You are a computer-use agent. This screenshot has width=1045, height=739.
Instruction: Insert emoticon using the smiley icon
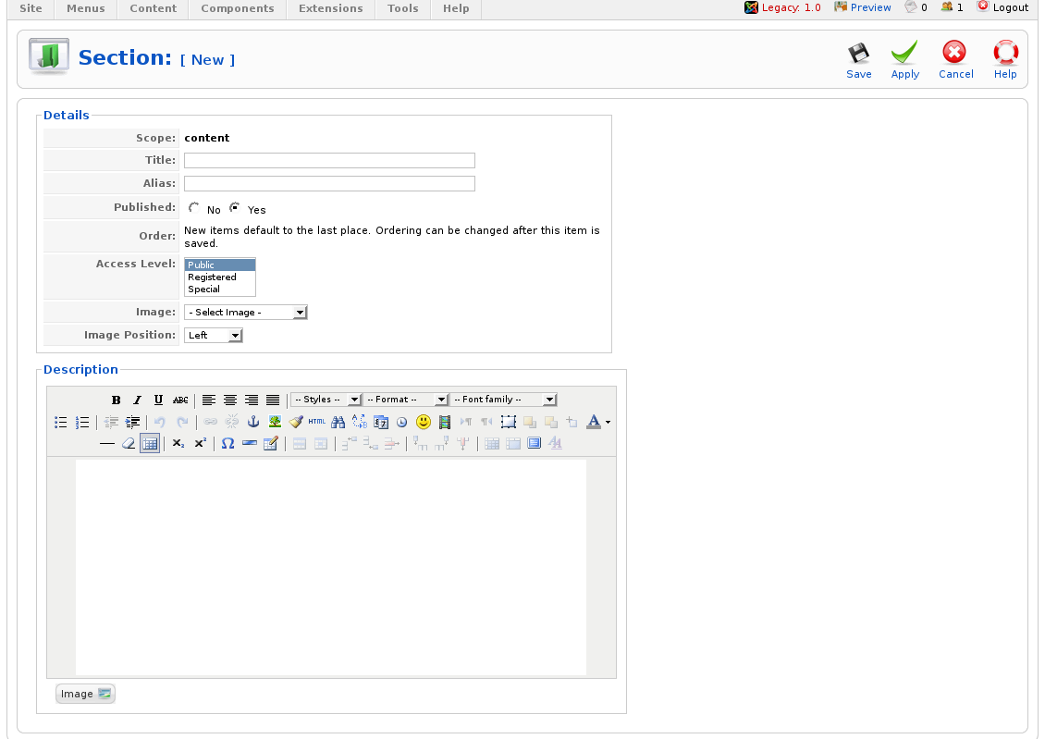tap(424, 422)
